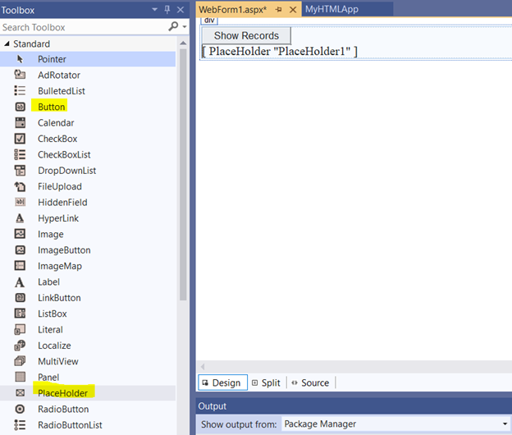The width and height of the screenshot is (512, 435).
Task: Pick the PlaceHolder control icon
Action: [x=20, y=393]
